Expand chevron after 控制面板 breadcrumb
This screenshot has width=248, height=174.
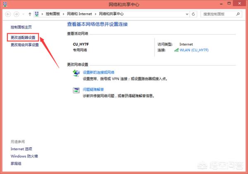point(63,14)
